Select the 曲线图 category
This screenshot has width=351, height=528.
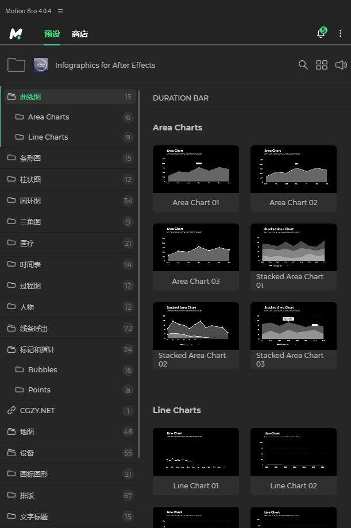pos(70,97)
